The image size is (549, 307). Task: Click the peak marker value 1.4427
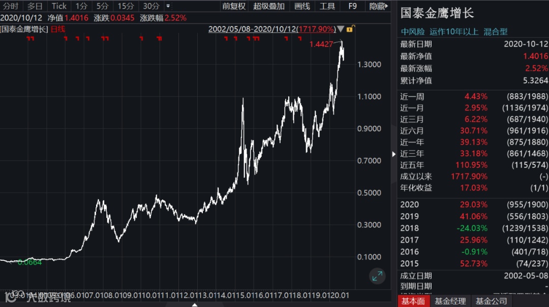pyautogui.click(x=321, y=44)
